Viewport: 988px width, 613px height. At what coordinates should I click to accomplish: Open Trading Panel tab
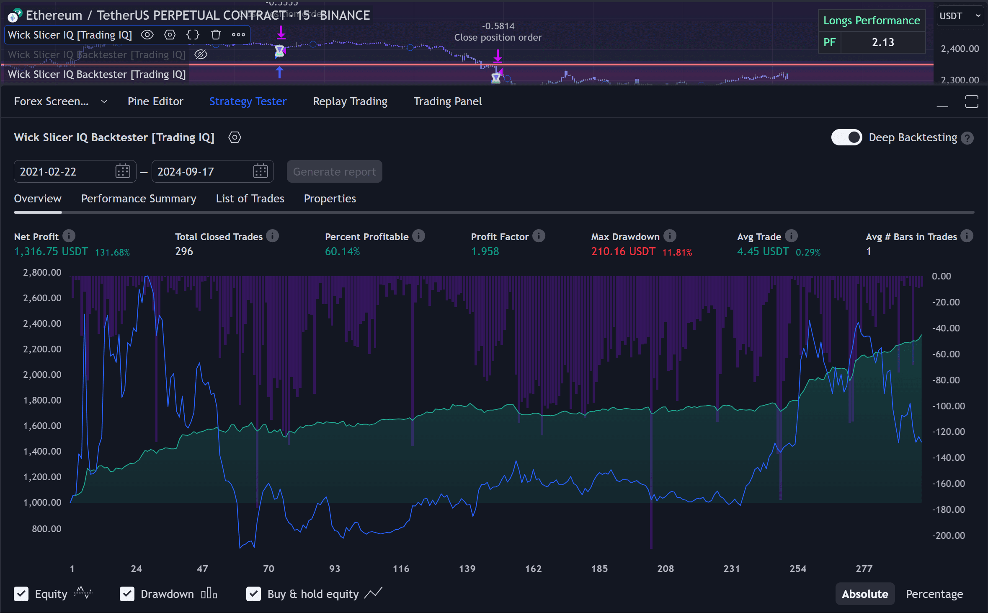(448, 101)
